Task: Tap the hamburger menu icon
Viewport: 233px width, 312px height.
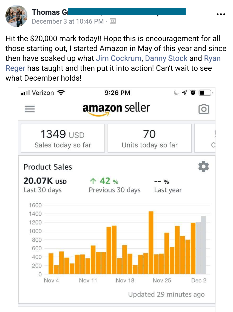Action: 30,109
